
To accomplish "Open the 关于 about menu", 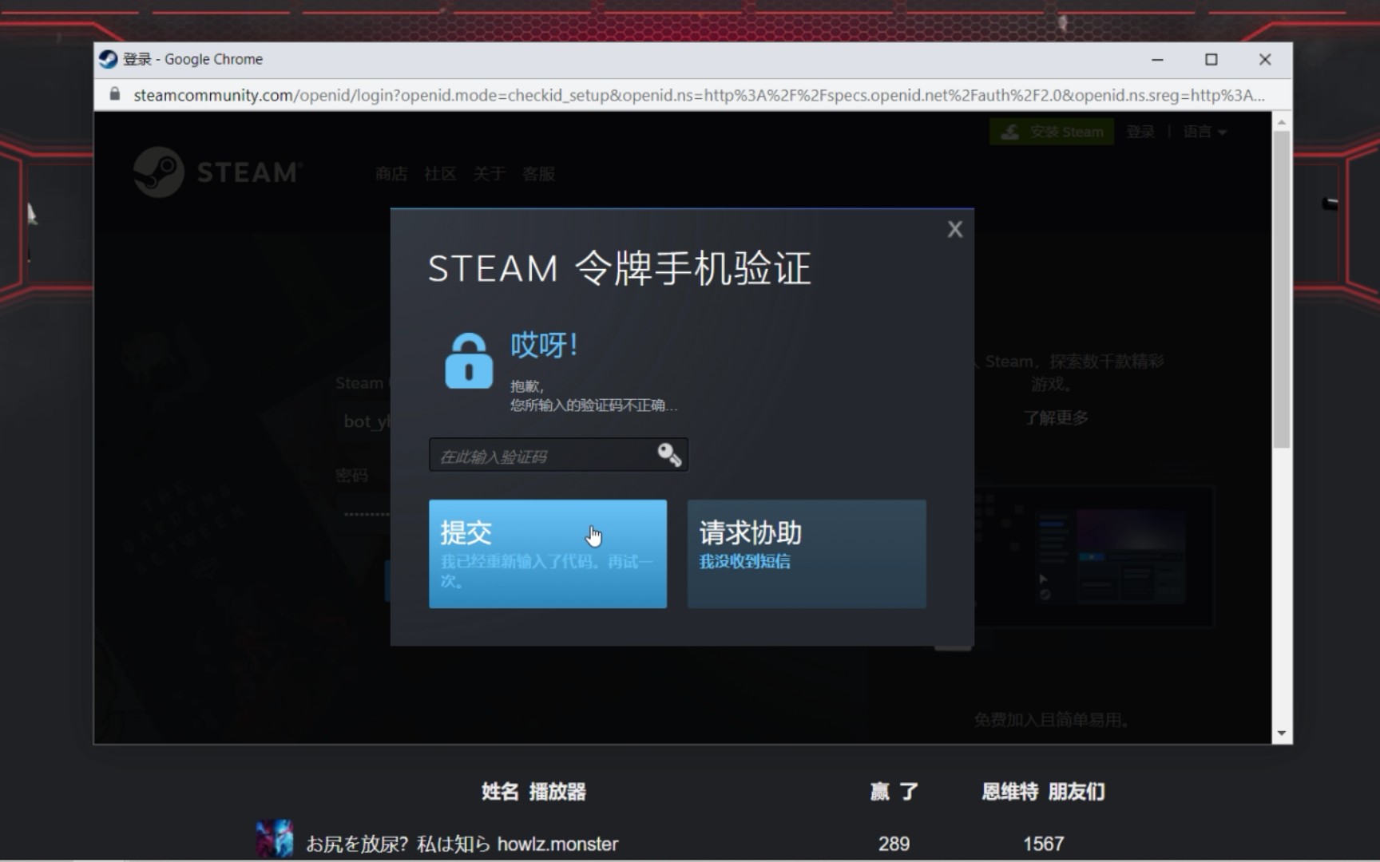I will pos(489,174).
